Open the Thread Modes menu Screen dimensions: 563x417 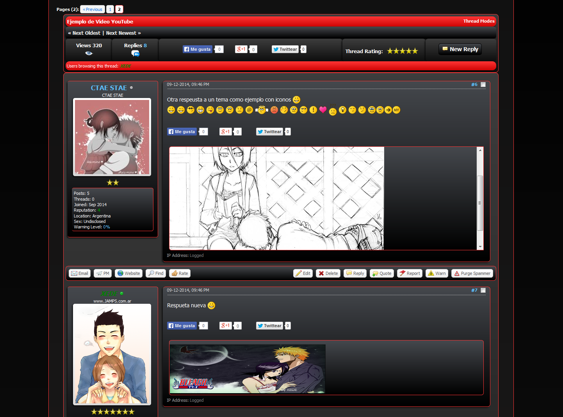point(479,21)
